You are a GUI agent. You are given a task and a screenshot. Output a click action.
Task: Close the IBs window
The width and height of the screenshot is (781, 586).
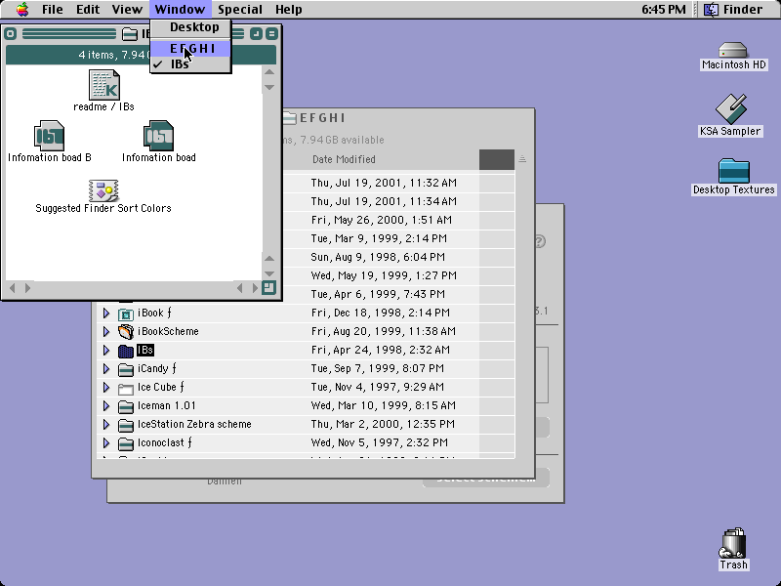11,34
